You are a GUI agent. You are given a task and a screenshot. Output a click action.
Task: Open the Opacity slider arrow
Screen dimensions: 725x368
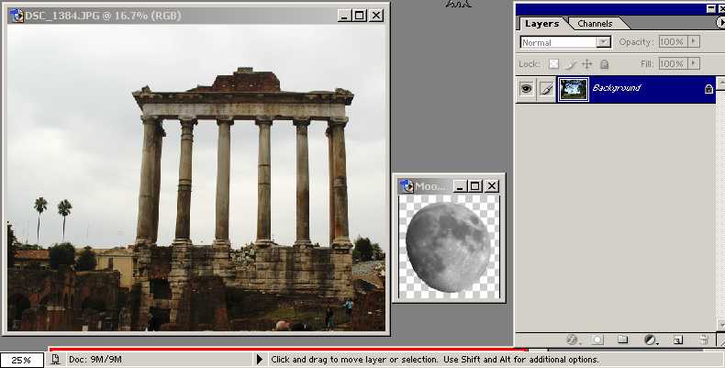[x=694, y=42]
